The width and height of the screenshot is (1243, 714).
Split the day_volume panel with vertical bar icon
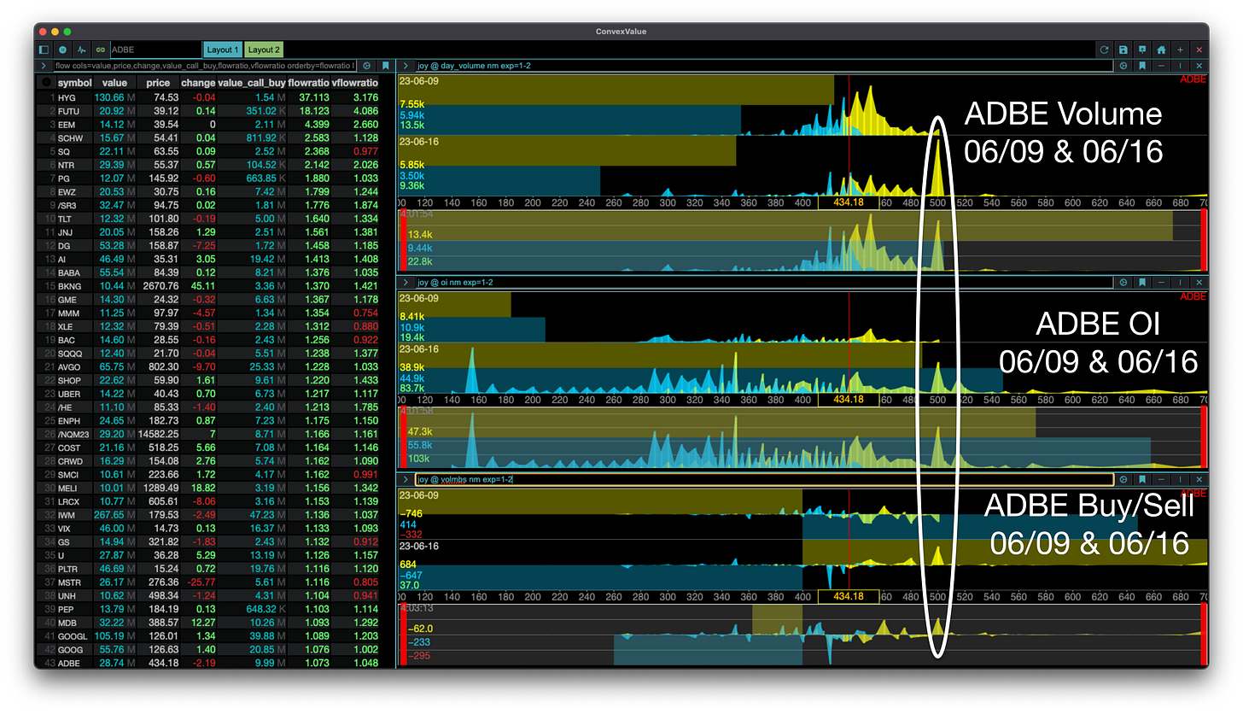click(x=1180, y=66)
